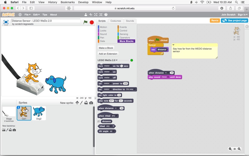
Task: Select the Grow sprite tool
Action: [96, 15]
